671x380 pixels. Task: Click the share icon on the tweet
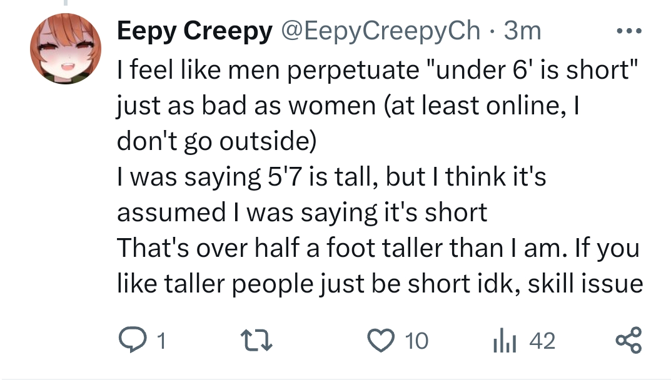[628, 341]
